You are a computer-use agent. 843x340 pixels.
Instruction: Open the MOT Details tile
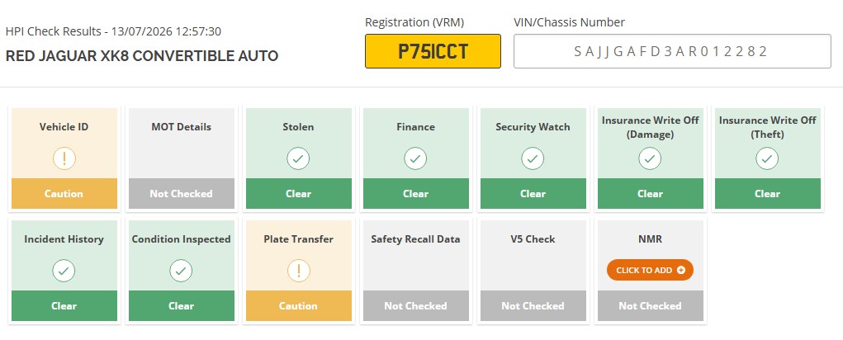(181, 158)
